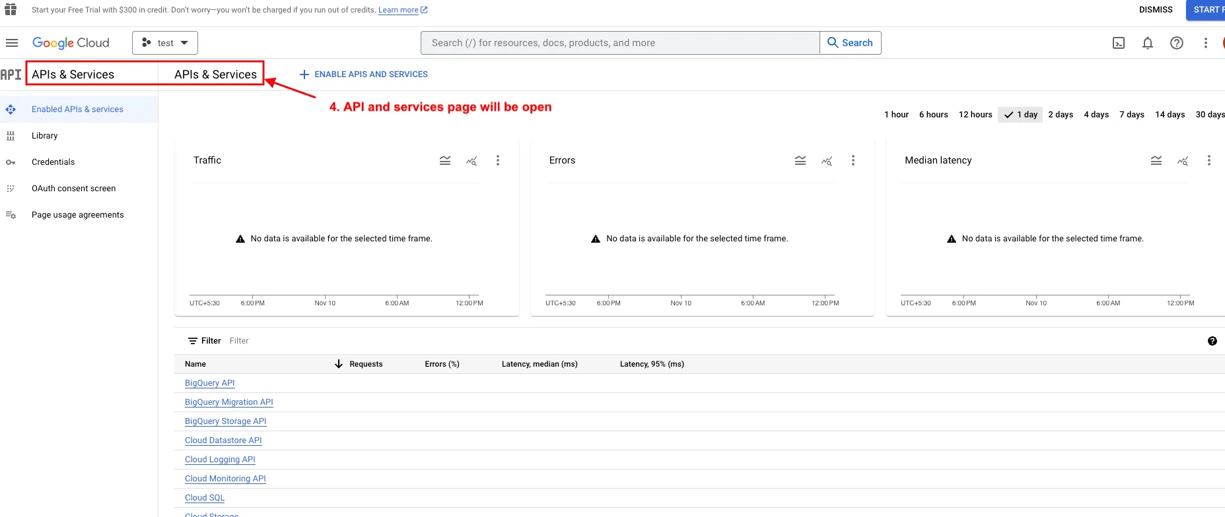Open the test project selector dropdown
This screenshot has width=1225, height=517.
(x=165, y=43)
